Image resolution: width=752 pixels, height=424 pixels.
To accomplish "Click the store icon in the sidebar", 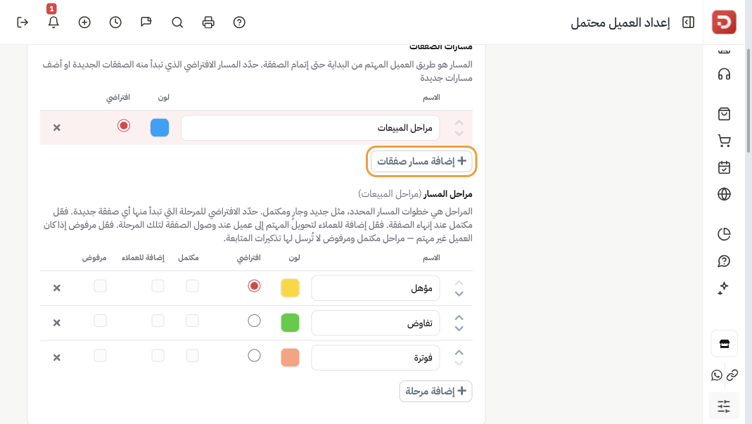I will [x=724, y=343].
